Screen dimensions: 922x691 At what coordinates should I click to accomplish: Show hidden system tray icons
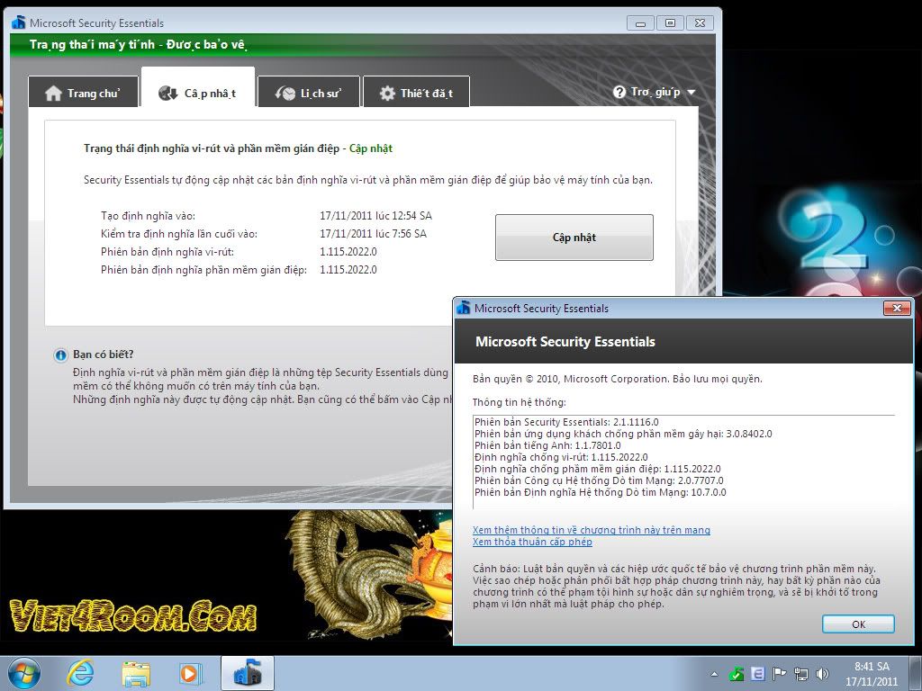tap(714, 674)
